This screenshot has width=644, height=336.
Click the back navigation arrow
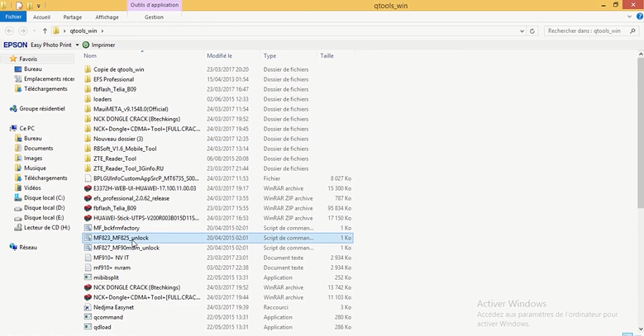click(9, 31)
